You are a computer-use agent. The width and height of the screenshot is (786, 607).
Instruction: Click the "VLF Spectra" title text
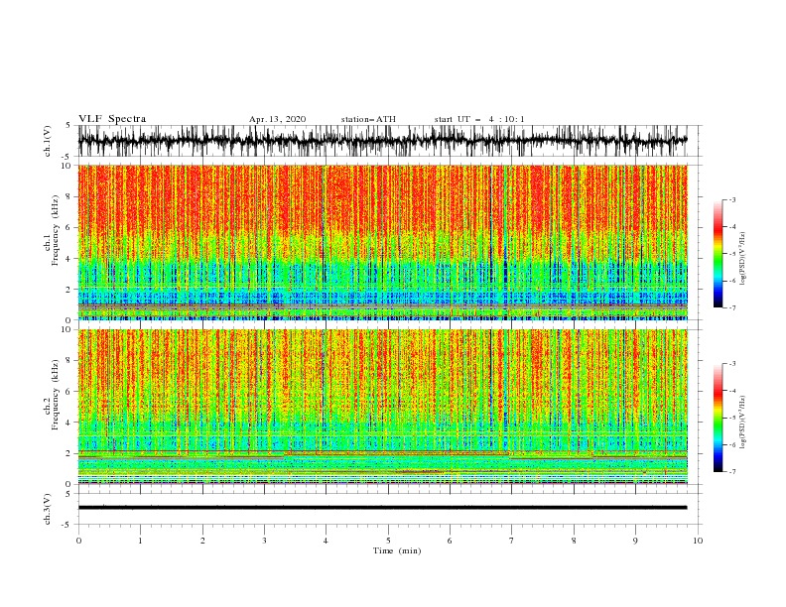coord(112,119)
